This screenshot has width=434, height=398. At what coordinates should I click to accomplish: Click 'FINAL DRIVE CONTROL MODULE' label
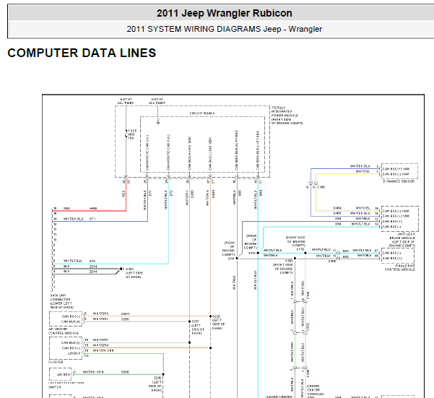(399, 268)
